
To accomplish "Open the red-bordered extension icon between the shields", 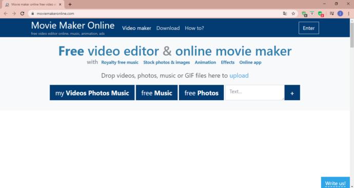I will [x=312, y=13].
